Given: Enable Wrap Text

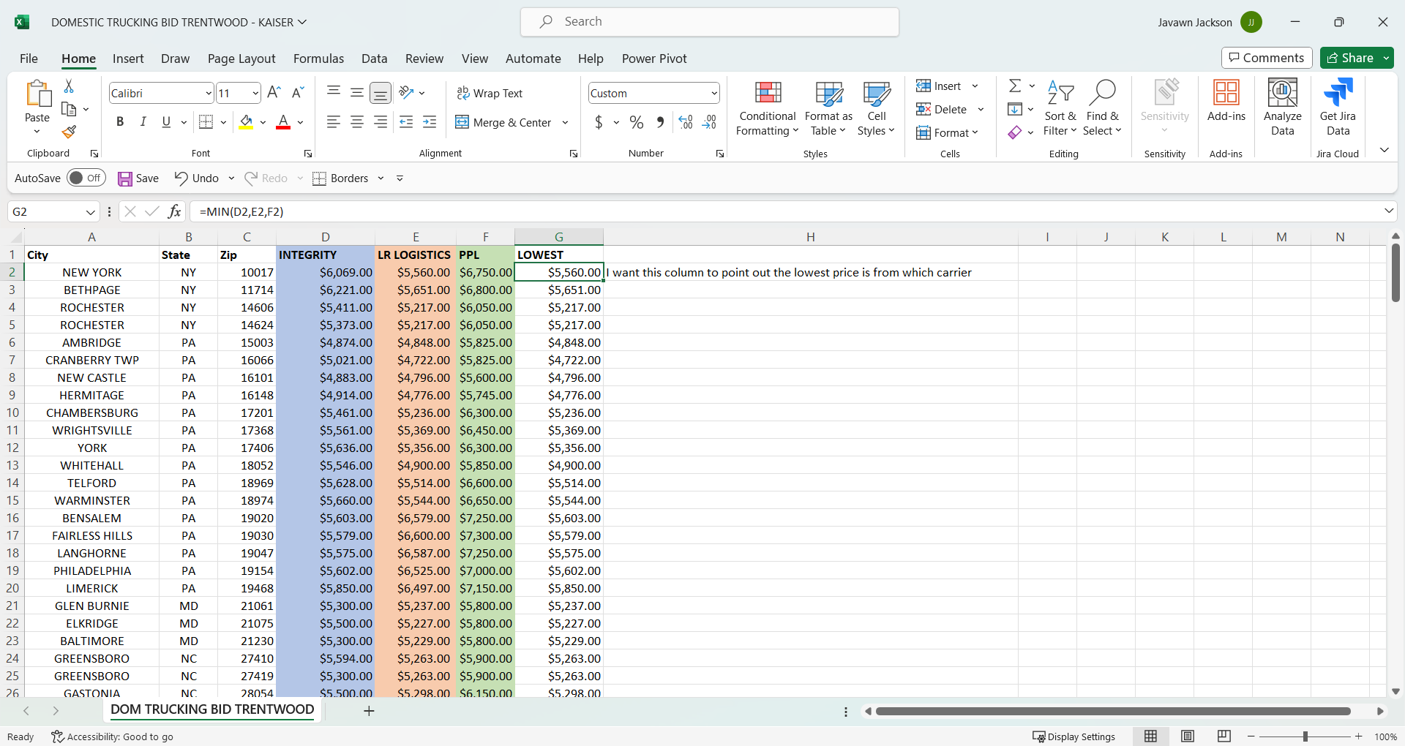Looking at the screenshot, I should point(490,93).
